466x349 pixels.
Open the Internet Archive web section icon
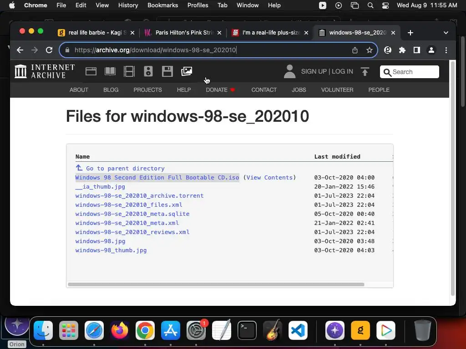click(x=91, y=71)
